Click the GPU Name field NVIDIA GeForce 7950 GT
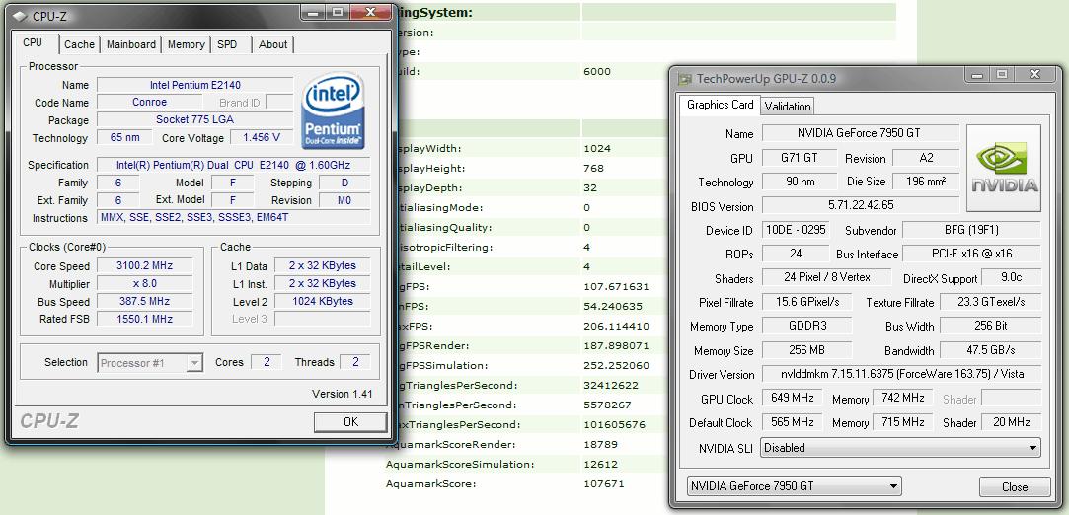This screenshot has width=1069, height=515. pyautogui.click(x=861, y=133)
